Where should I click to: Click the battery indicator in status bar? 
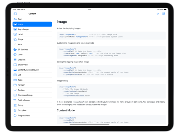coord(165,9)
